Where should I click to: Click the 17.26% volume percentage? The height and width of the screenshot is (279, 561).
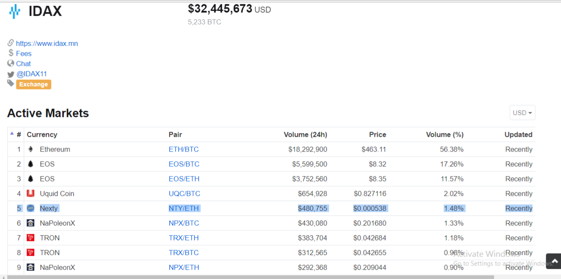tap(452, 164)
